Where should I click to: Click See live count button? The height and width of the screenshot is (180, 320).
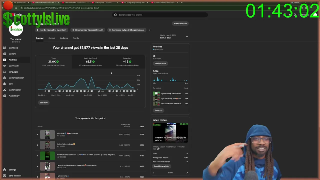tap(160, 63)
